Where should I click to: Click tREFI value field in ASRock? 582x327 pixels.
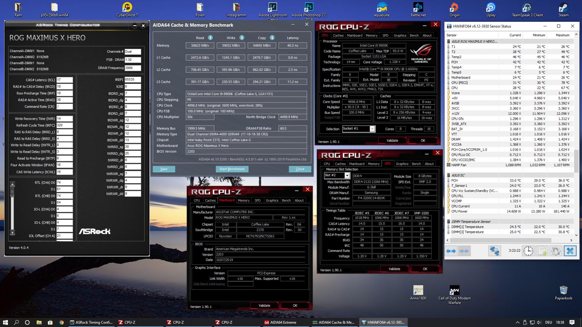coord(133,80)
